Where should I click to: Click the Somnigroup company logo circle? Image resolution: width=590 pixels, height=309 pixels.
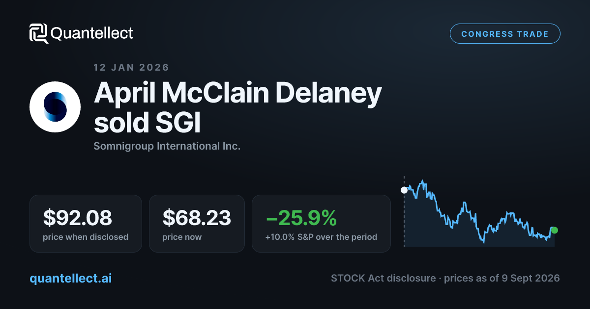[x=55, y=107]
